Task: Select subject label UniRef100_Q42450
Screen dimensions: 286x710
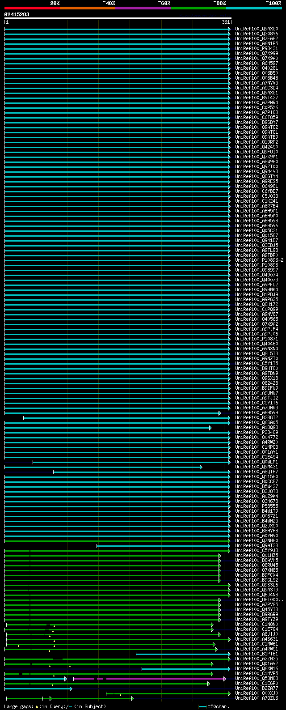Action: tap(257, 147)
